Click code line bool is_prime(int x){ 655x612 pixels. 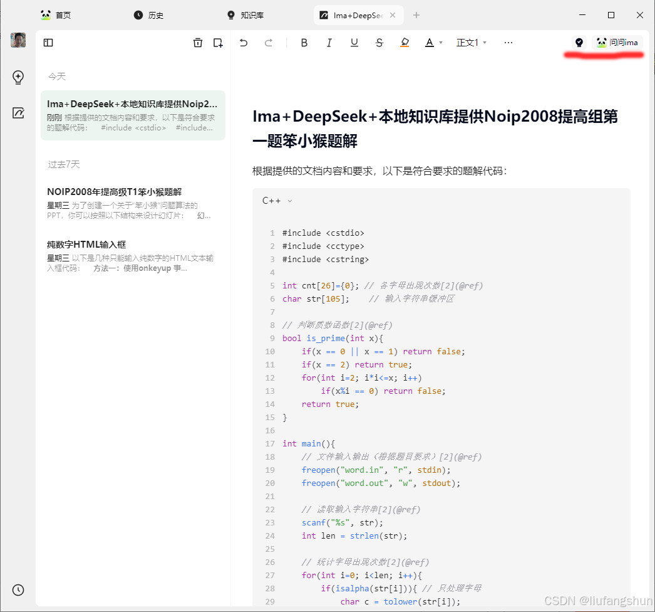[x=333, y=339]
